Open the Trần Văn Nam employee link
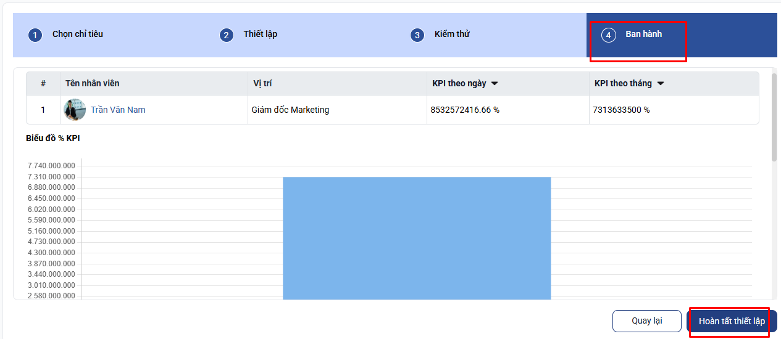The width and height of the screenshot is (781, 339). point(118,110)
